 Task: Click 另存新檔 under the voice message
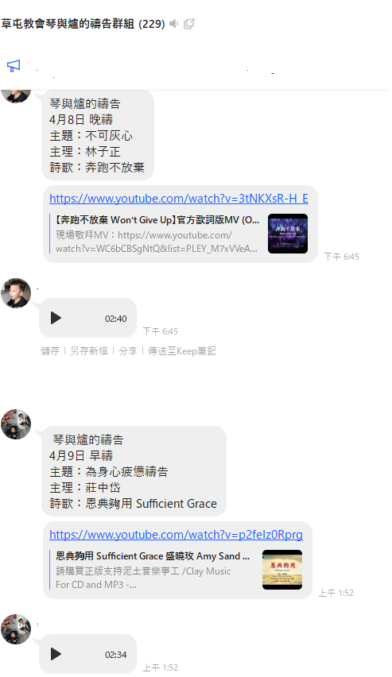[89, 351]
